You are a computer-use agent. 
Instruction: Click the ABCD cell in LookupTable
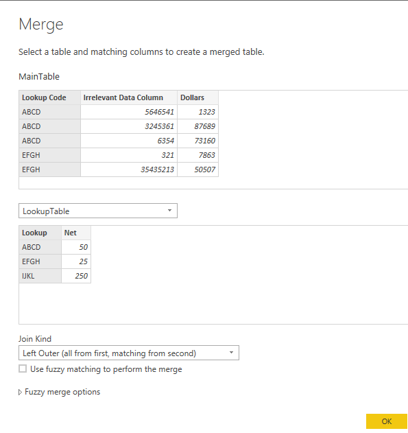[x=40, y=247]
